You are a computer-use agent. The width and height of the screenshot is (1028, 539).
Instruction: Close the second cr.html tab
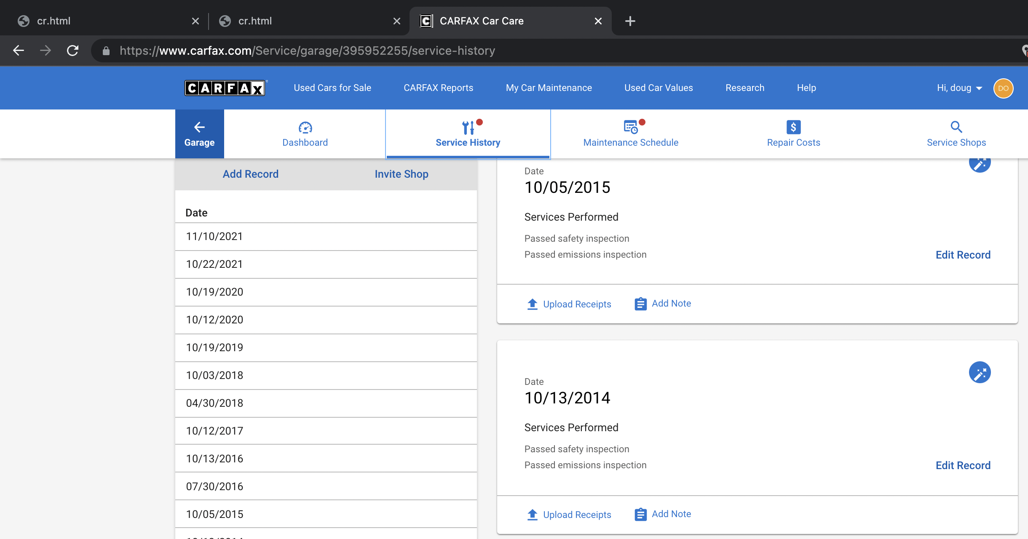396,21
